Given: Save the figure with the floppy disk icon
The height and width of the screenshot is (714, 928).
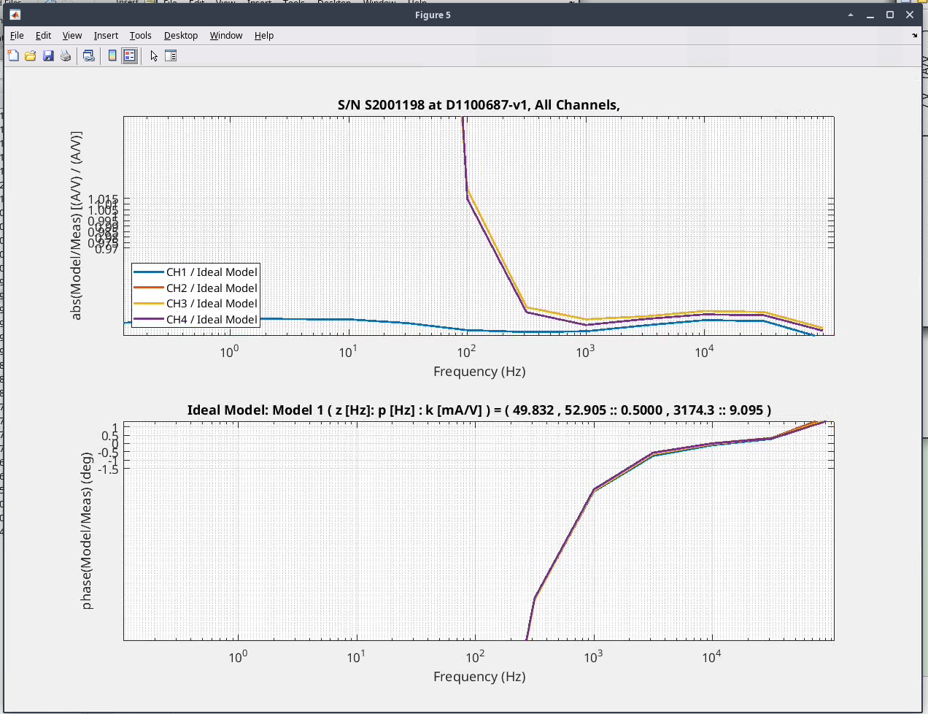Looking at the screenshot, I should 48,55.
